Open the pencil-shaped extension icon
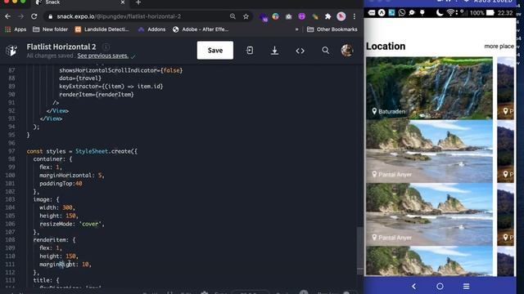The image size is (524, 294). [314, 16]
